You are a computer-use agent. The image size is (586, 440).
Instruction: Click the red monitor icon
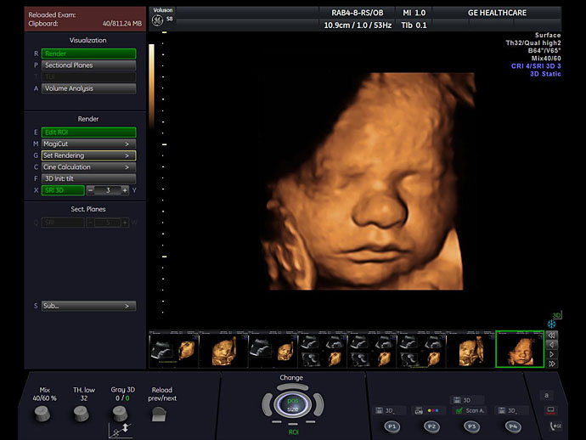pyautogui.click(x=552, y=410)
